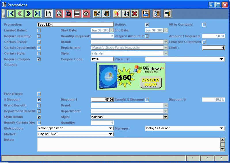Click the magnifying glass find icon
230x163 pixels.
[x=59, y=14]
